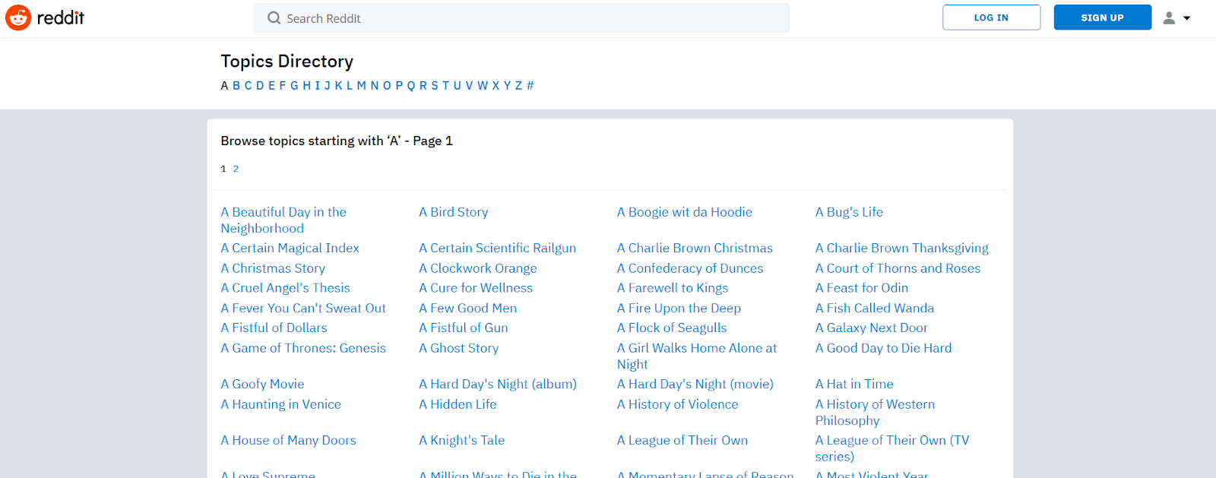Viewport: 1216px width, 478px height.
Task: Open A League of Their Own (TV series)
Action: [x=892, y=448]
